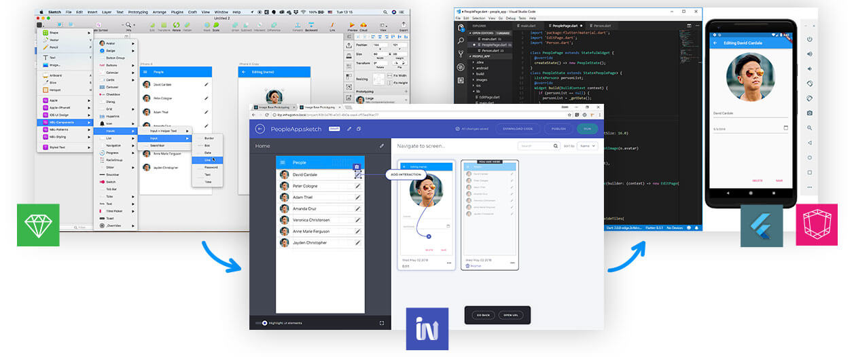Image resolution: width=854 pixels, height=357 pixels.
Task: Click the OPEN URL button
Action: click(x=511, y=315)
